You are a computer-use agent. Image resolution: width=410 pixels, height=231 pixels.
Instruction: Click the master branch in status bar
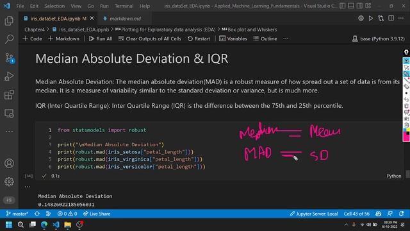point(17,214)
